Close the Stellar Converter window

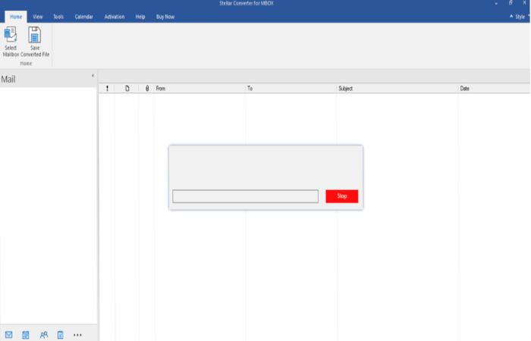point(525,3)
